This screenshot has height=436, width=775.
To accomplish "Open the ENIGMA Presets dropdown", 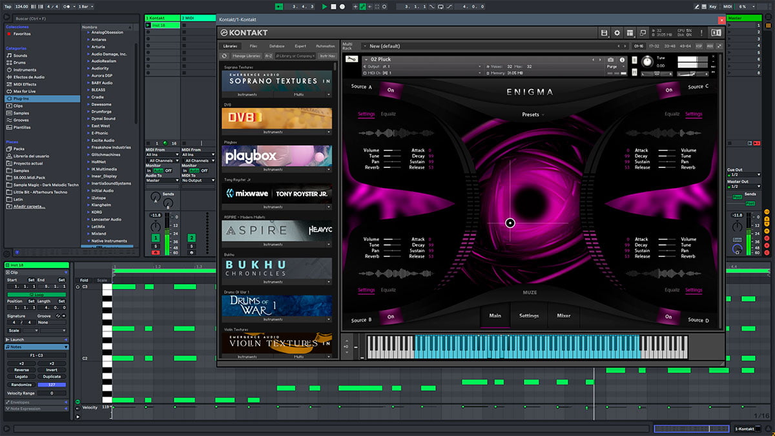I will (x=533, y=115).
